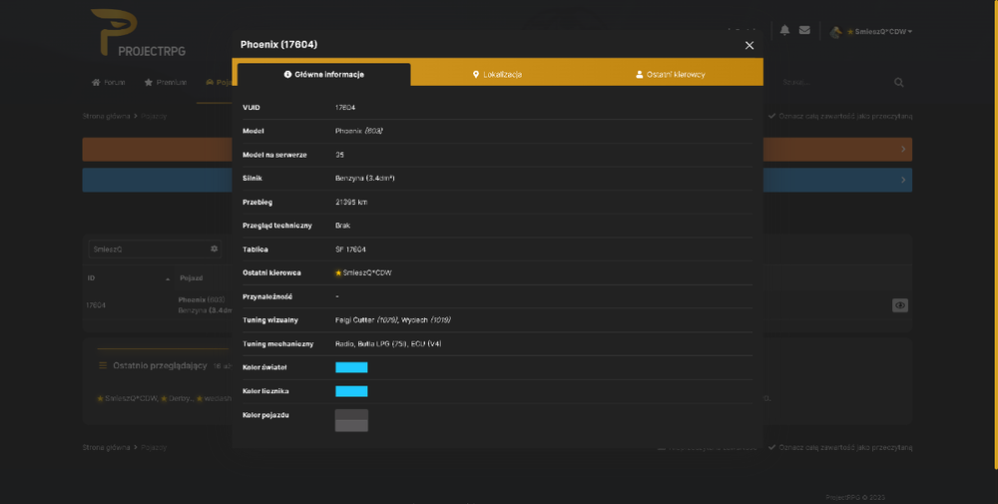Click Radio, Butla LPG tuning mechaniczny text
The width and height of the screenshot is (998, 504).
coord(387,343)
